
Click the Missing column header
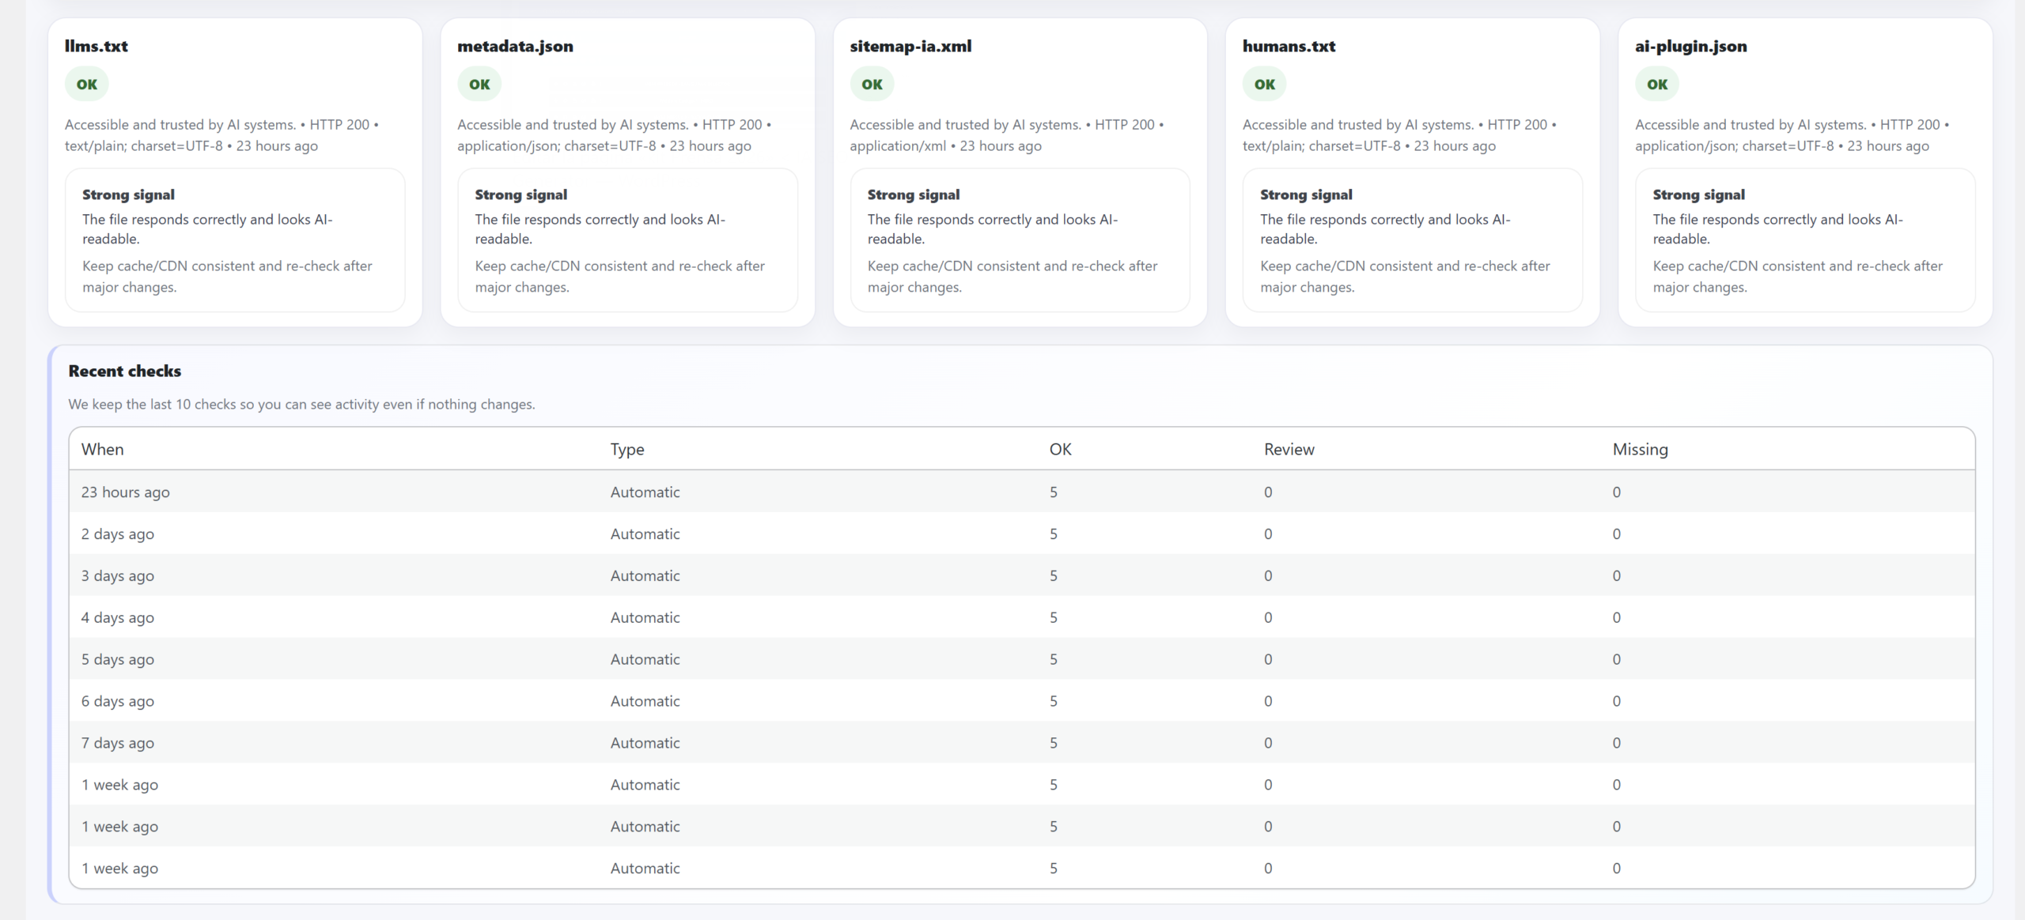click(x=1641, y=450)
